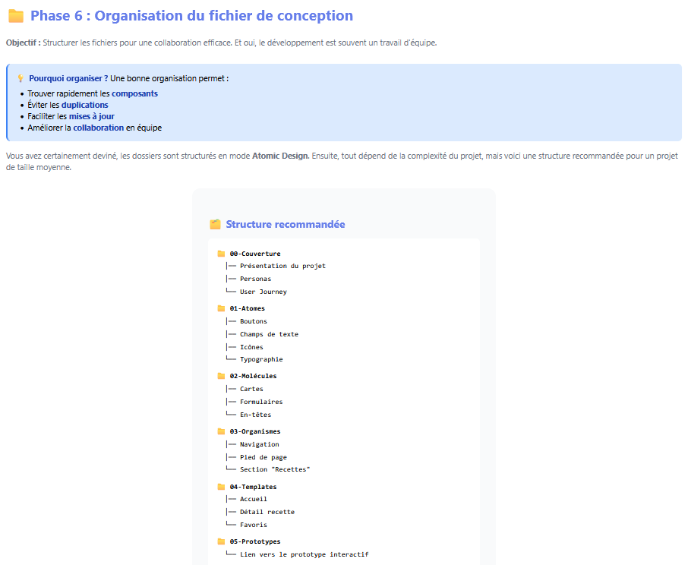Click the 05-Prototypes folder icon
The height and width of the screenshot is (565, 691).
tap(221, 541)
